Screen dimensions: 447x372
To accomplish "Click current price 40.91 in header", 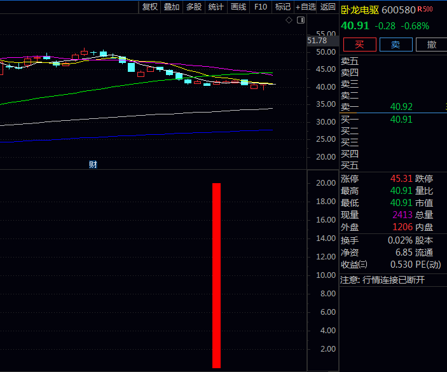I will (x=355, y=25).
